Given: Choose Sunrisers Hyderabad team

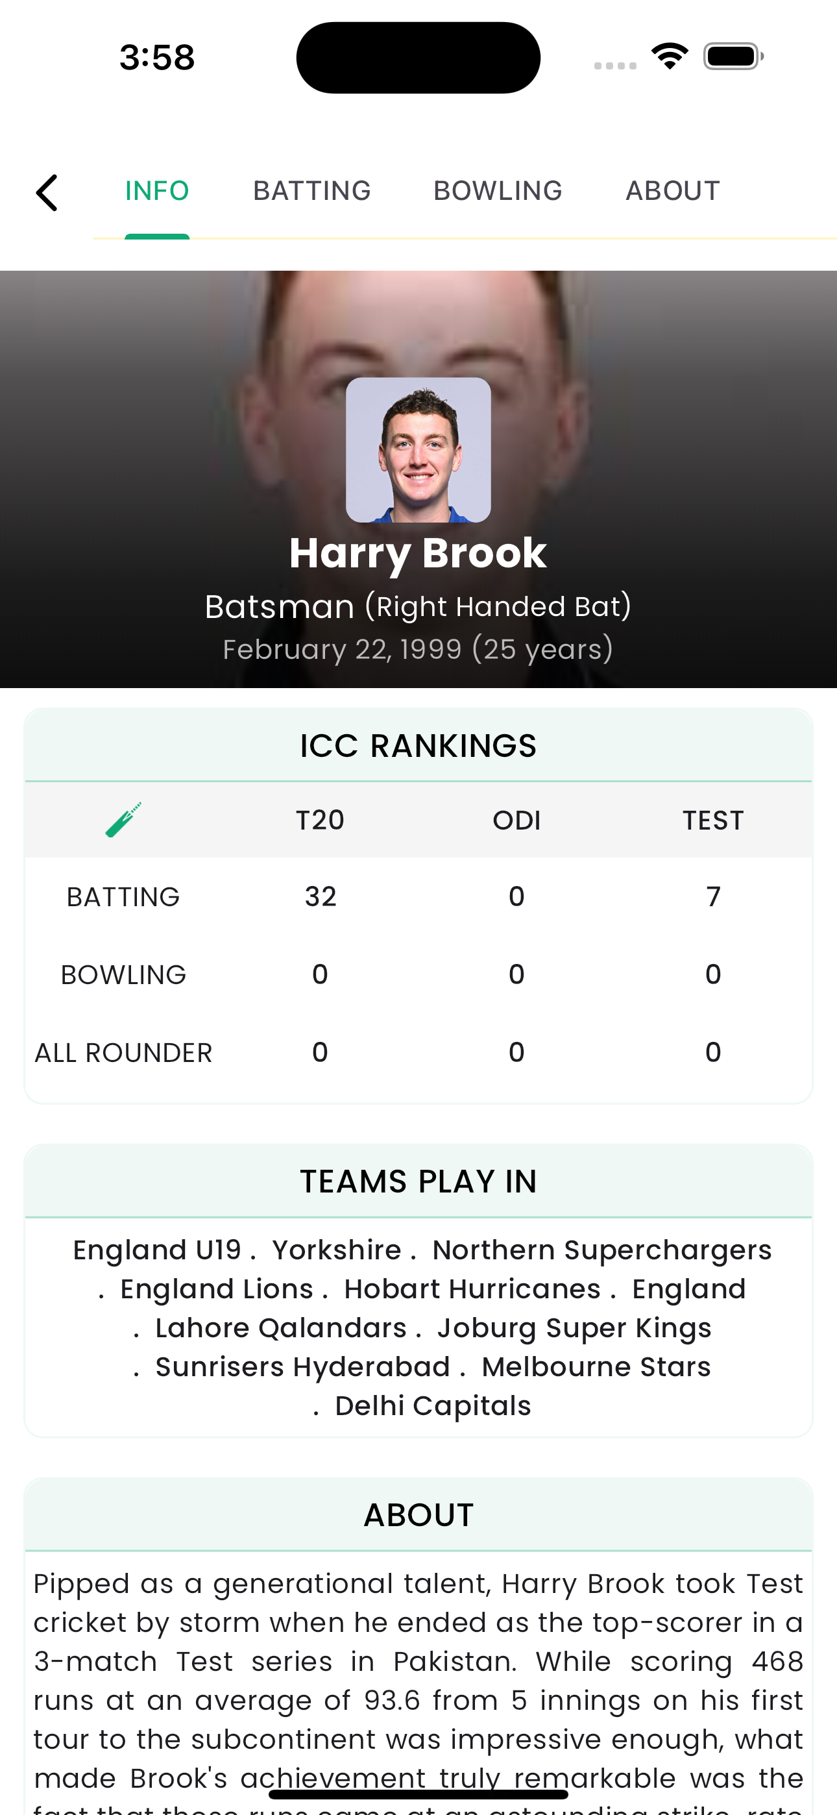Looking at the screenshot, I should [302, 1366].
